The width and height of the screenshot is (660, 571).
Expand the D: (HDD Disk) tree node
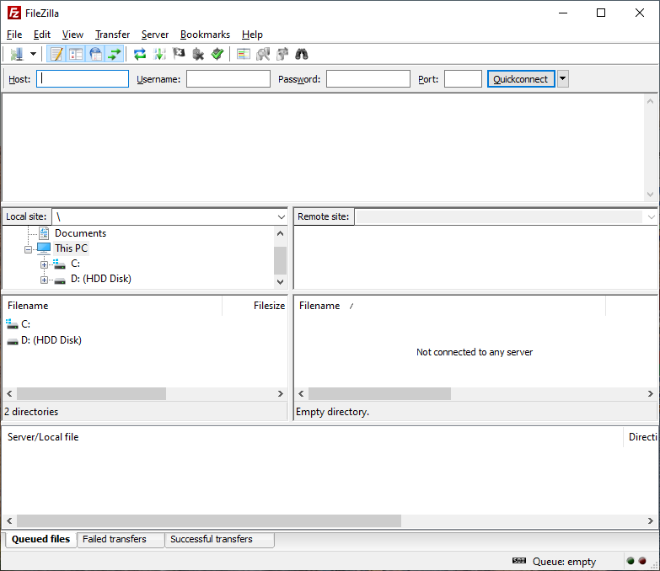tap(44, 280)
